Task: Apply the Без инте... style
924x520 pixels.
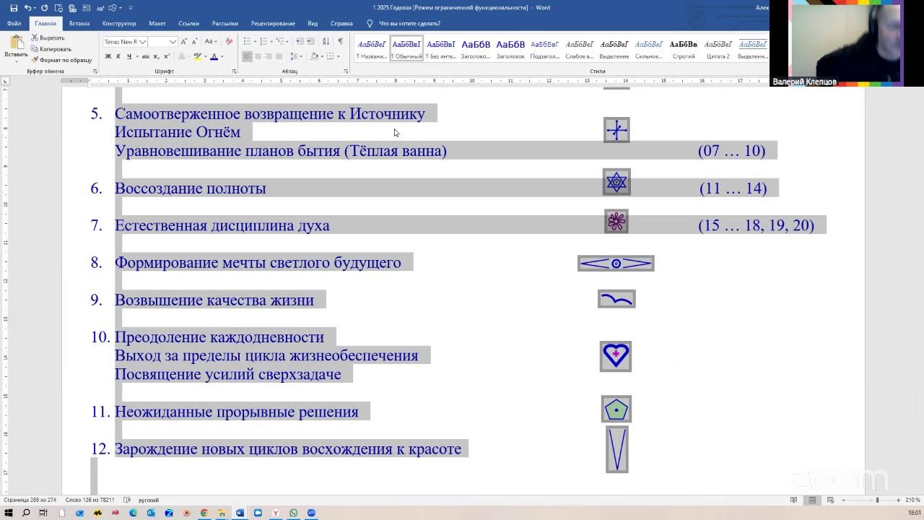Action: click(x=441, y=48)
